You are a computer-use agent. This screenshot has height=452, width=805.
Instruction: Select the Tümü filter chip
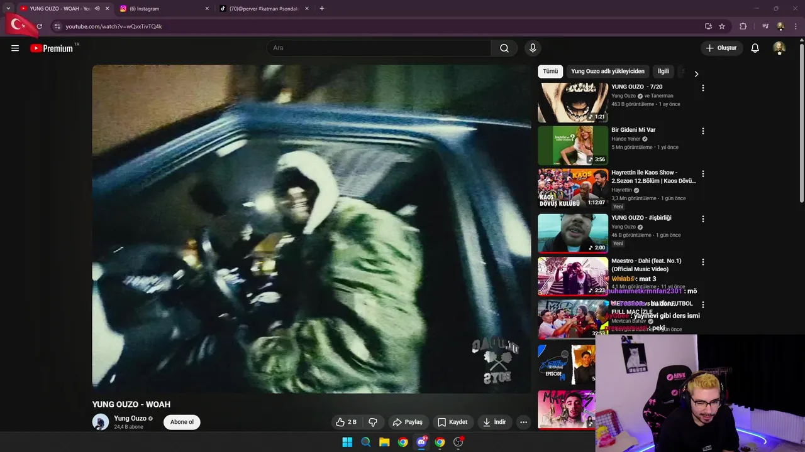pos(550,72)
